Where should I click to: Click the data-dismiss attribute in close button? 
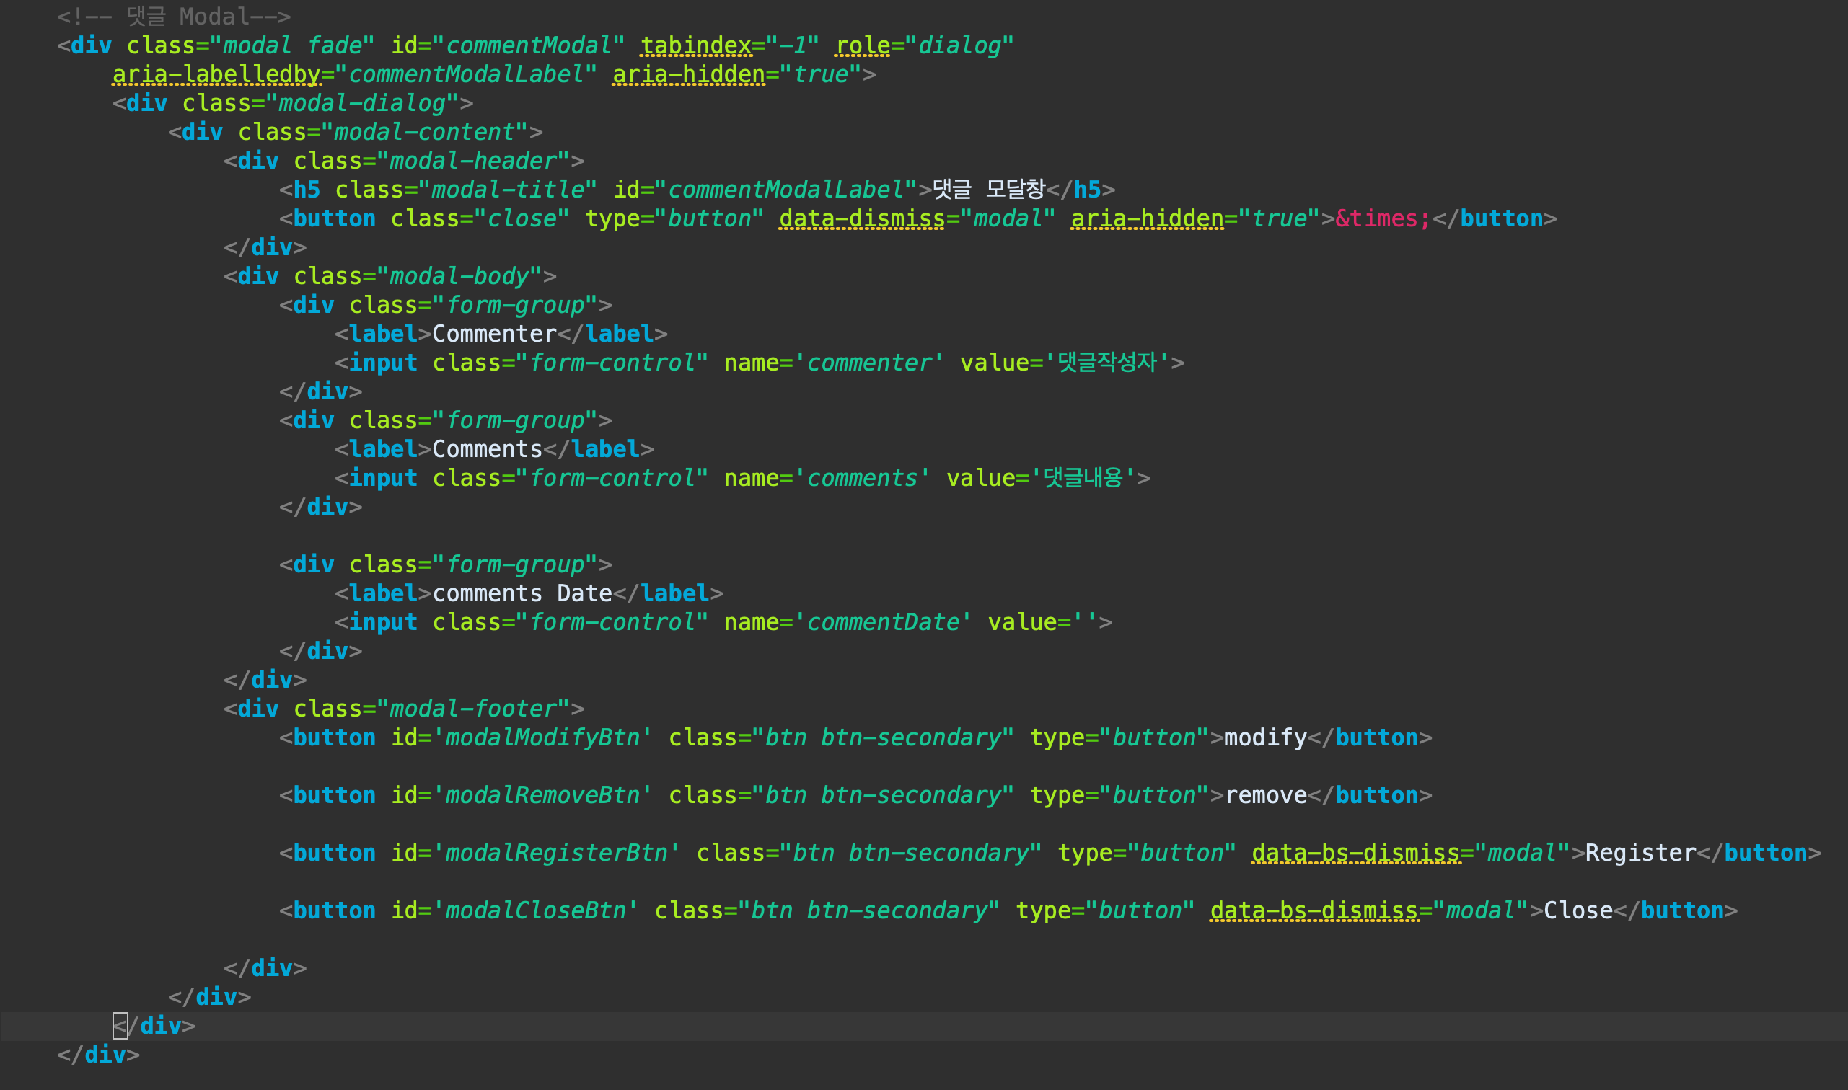tap(862, 218)
